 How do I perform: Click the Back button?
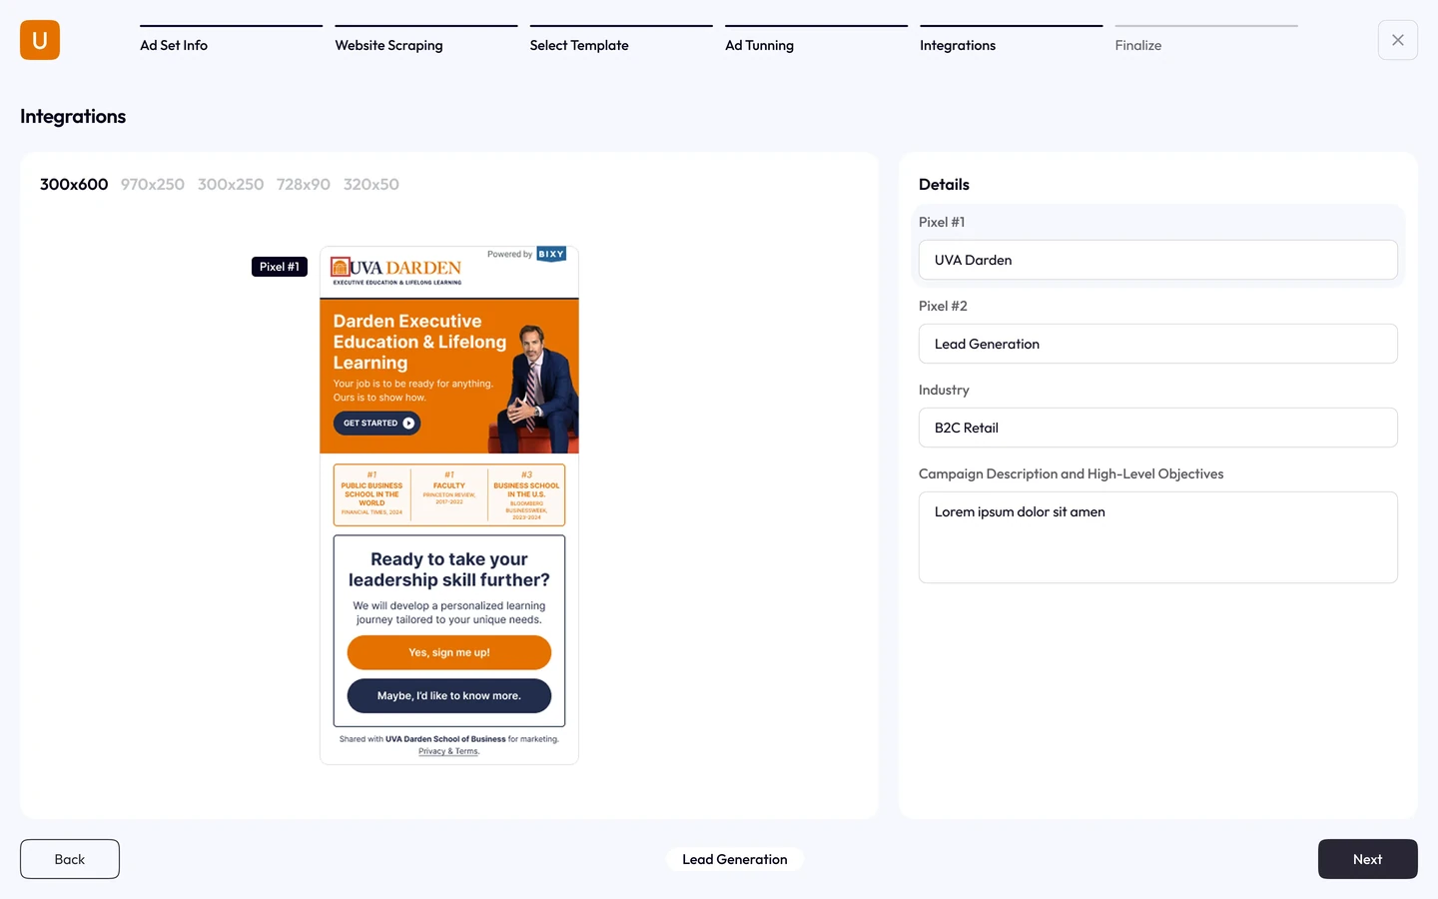[x=70, y=859]
